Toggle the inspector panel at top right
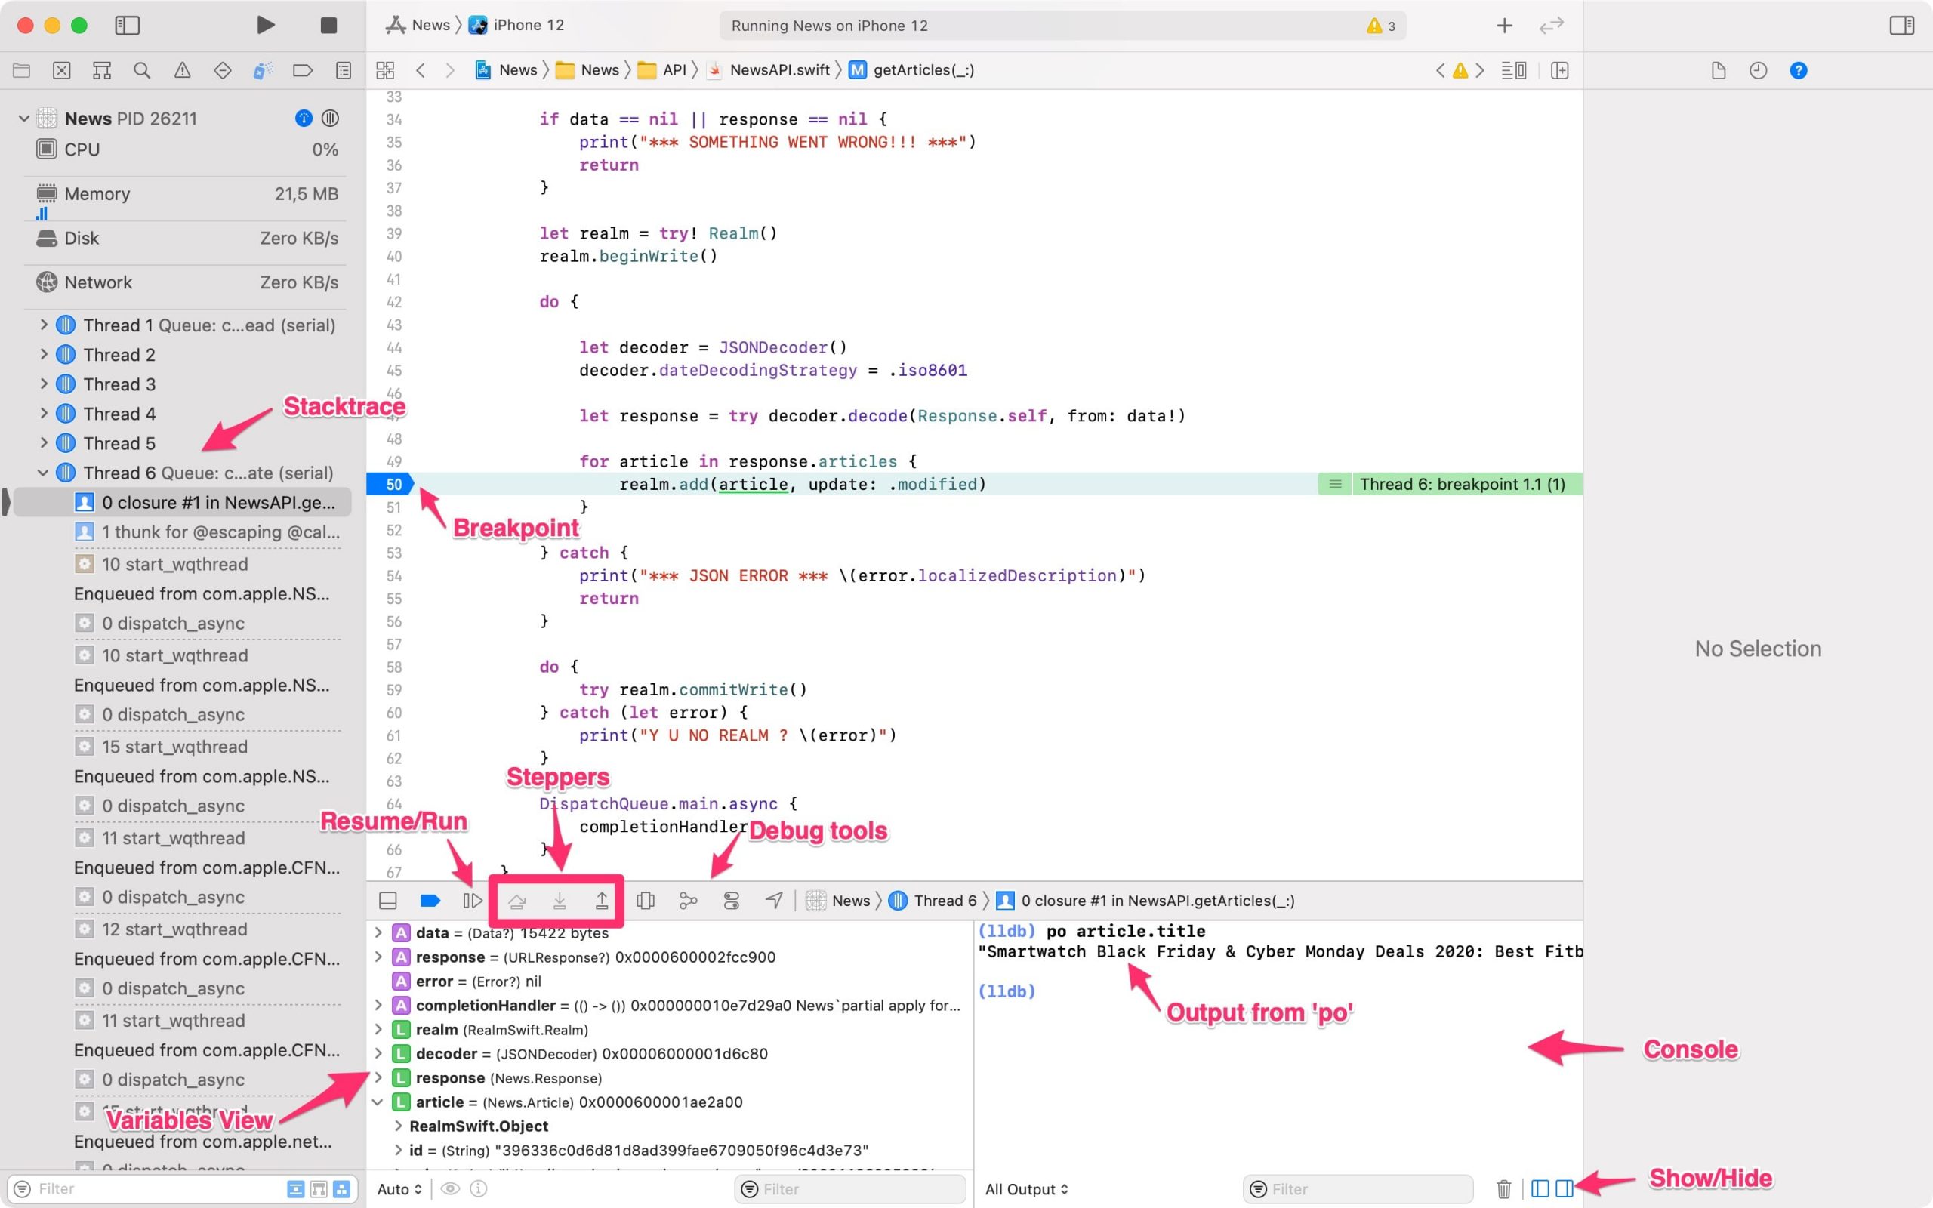 (1902, 26)
